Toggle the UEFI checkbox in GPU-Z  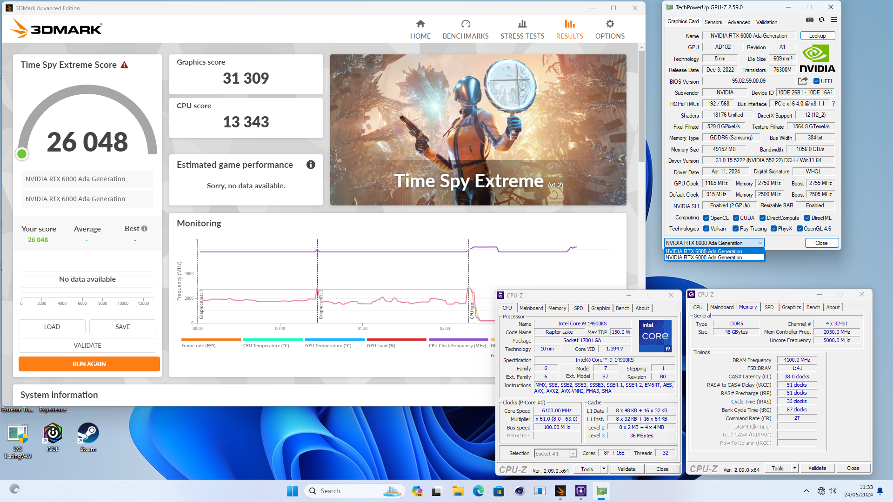(816, 81)
